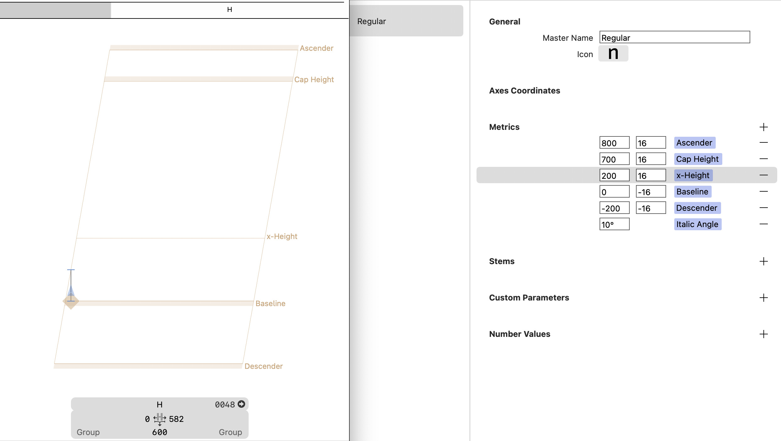Select the Regular master in sidebar

[x=406, y=21]
